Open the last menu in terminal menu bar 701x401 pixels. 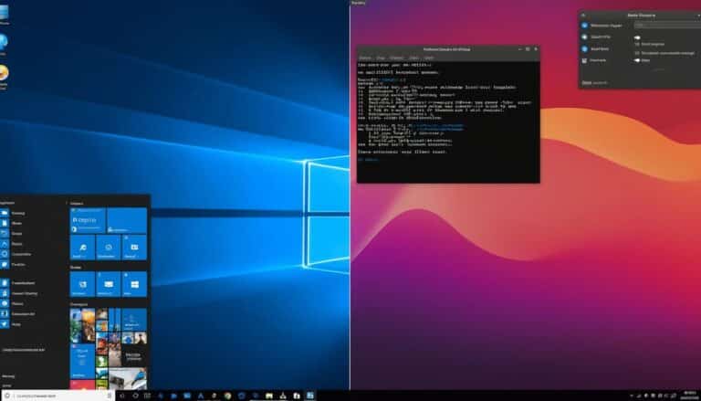429,58
